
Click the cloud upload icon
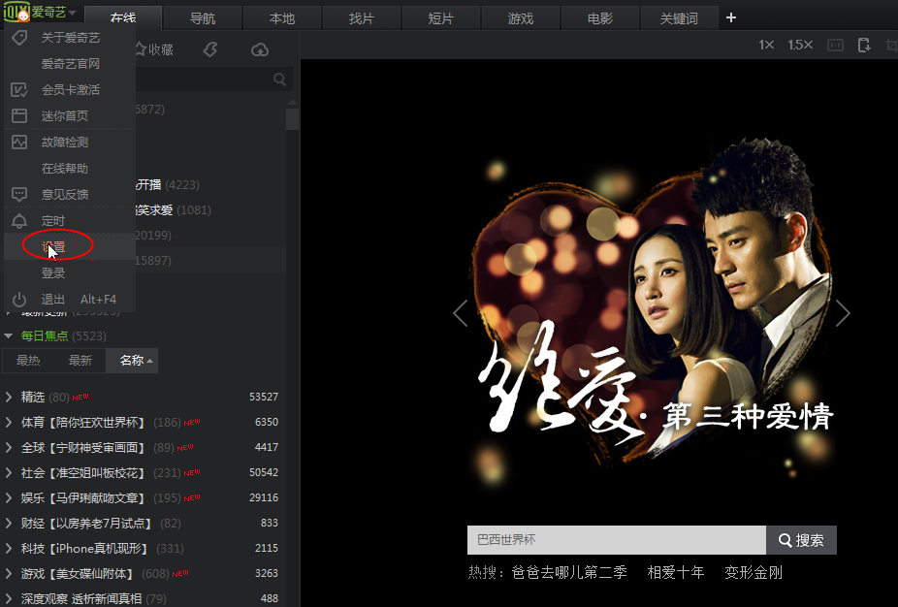[260, 49]
